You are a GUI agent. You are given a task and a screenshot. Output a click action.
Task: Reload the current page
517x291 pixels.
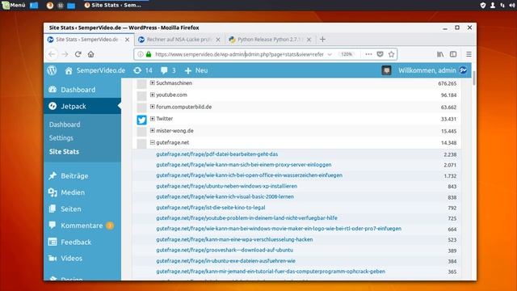(78, 54)
